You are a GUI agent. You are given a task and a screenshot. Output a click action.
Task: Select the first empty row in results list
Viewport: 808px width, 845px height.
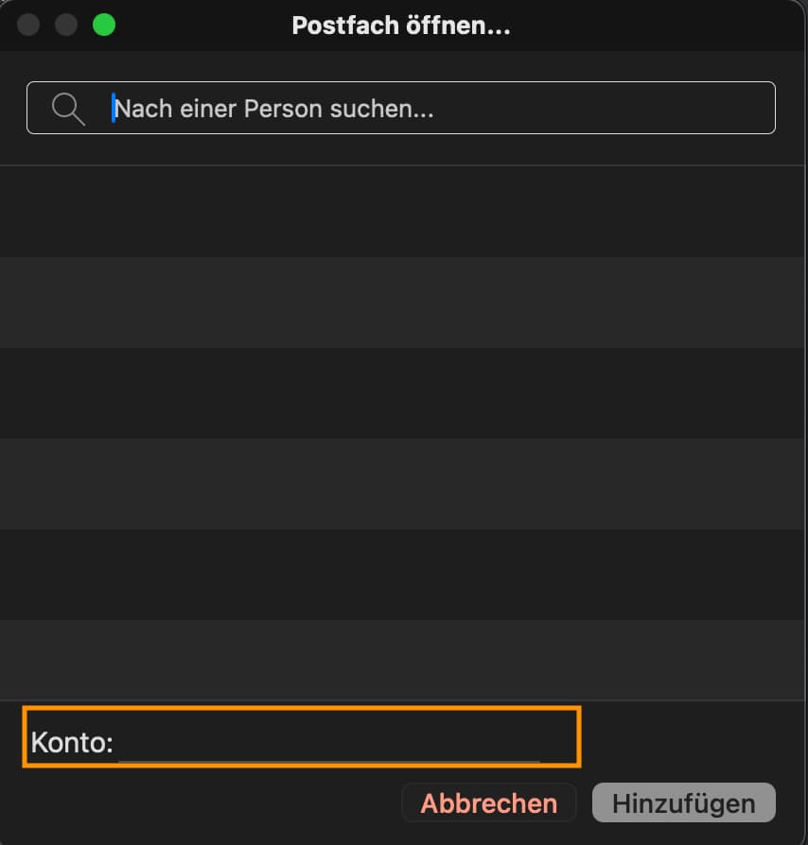pos(404,212)
